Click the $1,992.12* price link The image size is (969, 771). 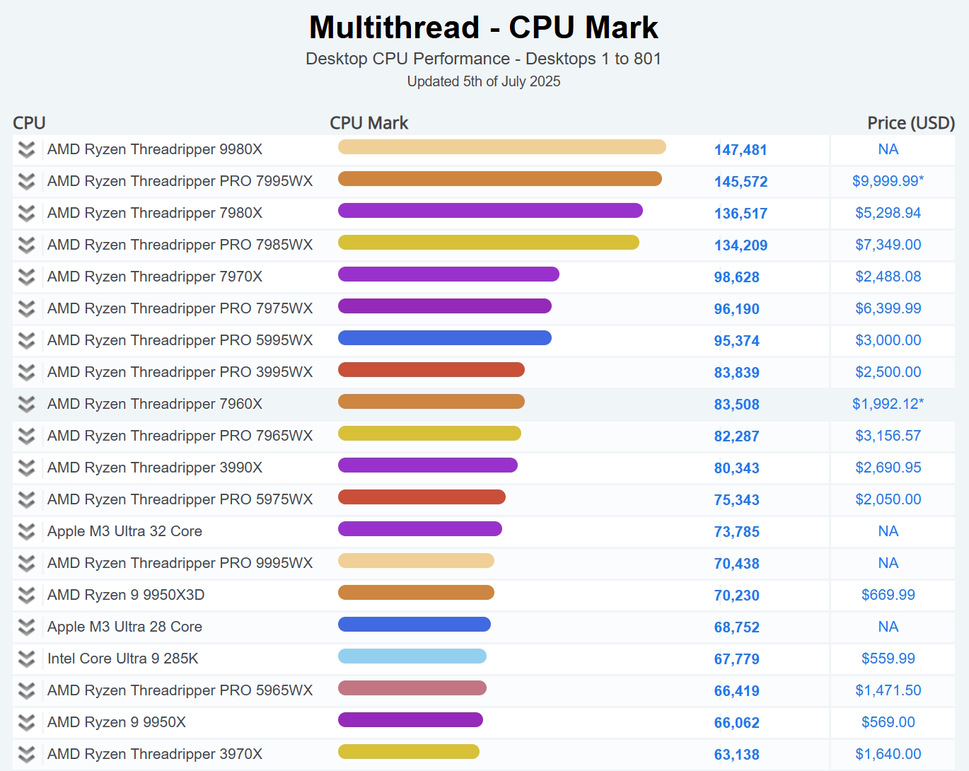pos(888,404)
